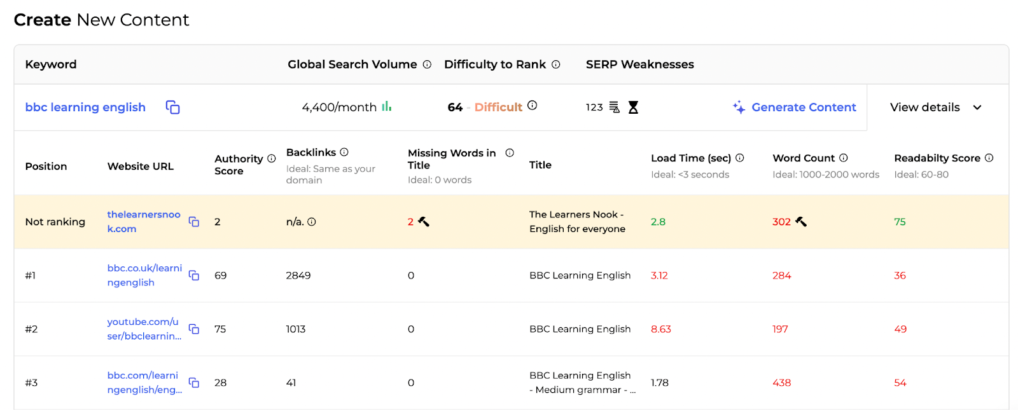Click the search volume bar chart icon
The height and width of the screenshot is (410, 1018).
(386, 107)
